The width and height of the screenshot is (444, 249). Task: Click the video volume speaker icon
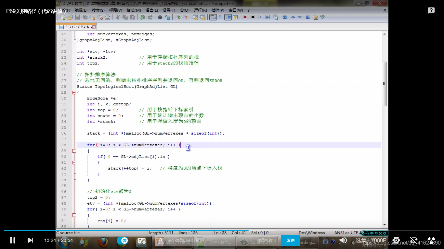click(343, 241)
